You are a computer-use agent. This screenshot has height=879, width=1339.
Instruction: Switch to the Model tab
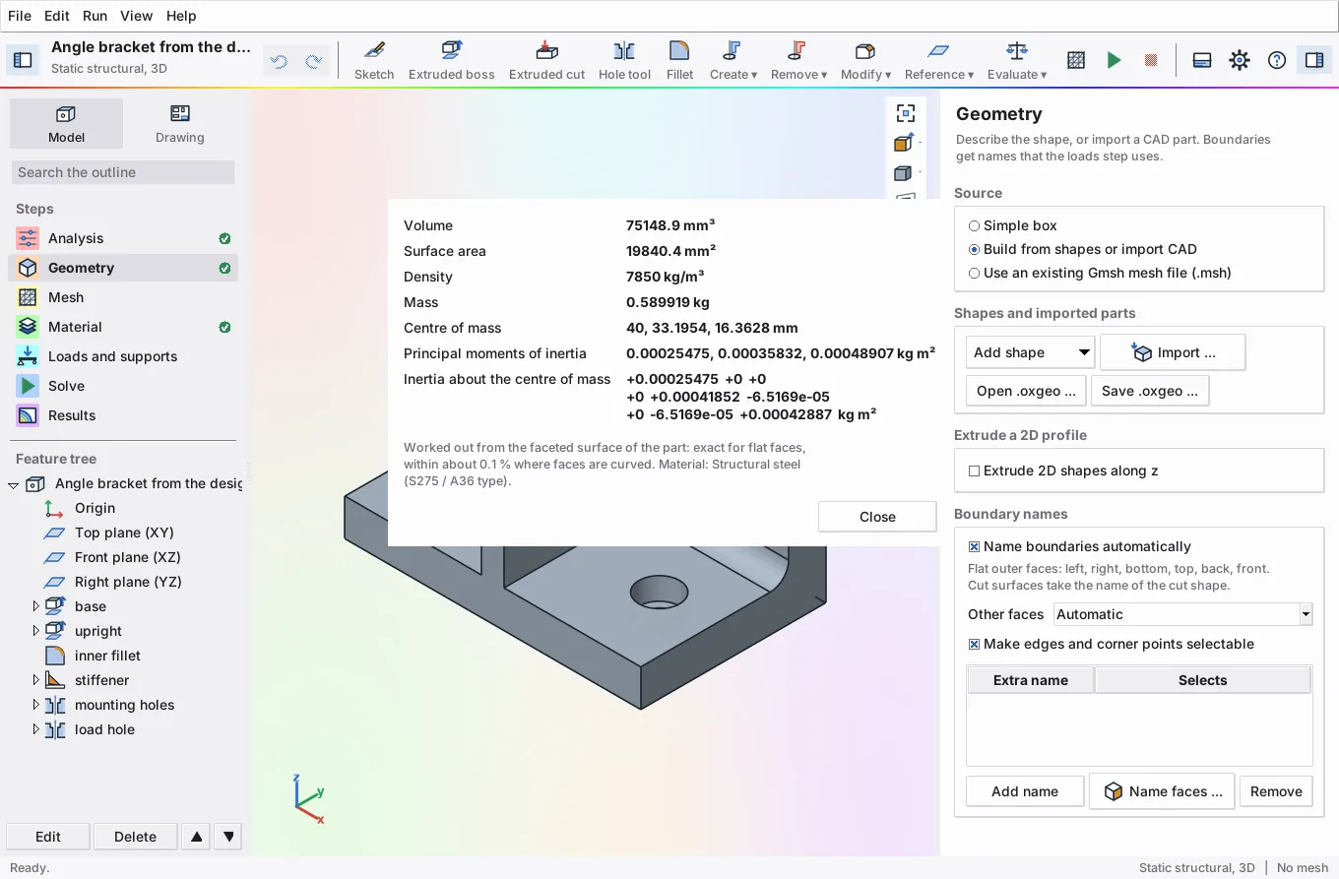pos(66,124)
